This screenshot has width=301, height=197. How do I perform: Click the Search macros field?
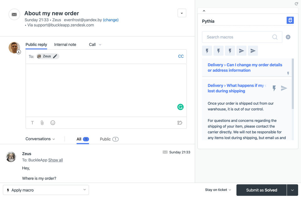click(x=238, y=37)
